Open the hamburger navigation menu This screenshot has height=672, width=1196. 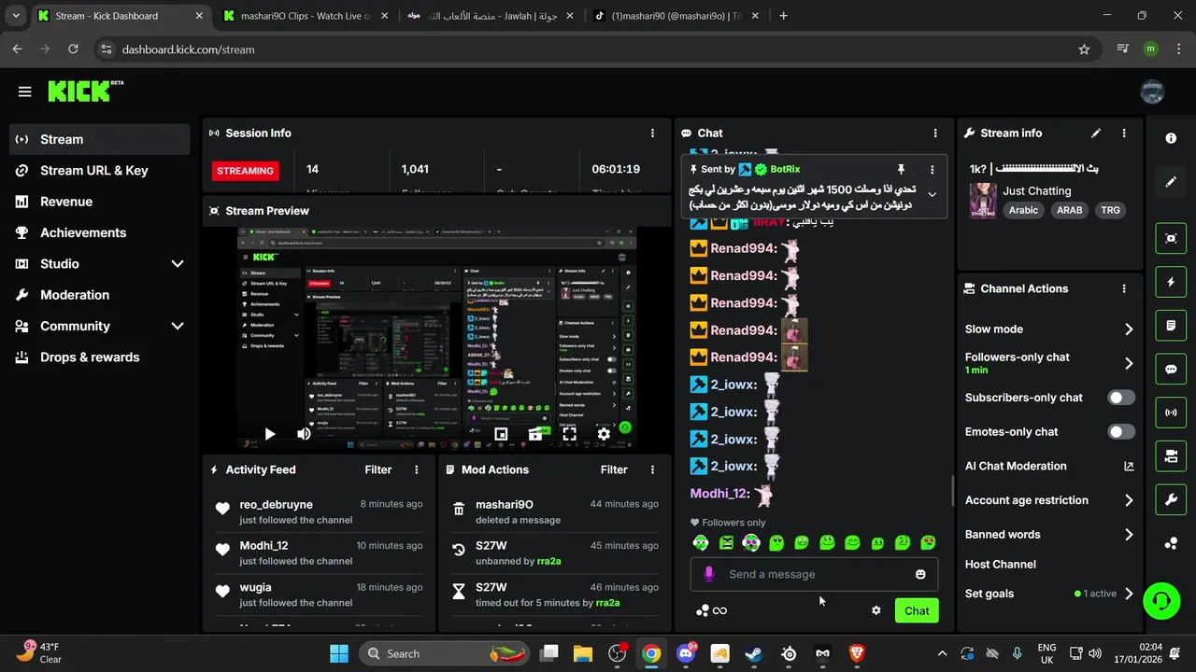(24, 91)
